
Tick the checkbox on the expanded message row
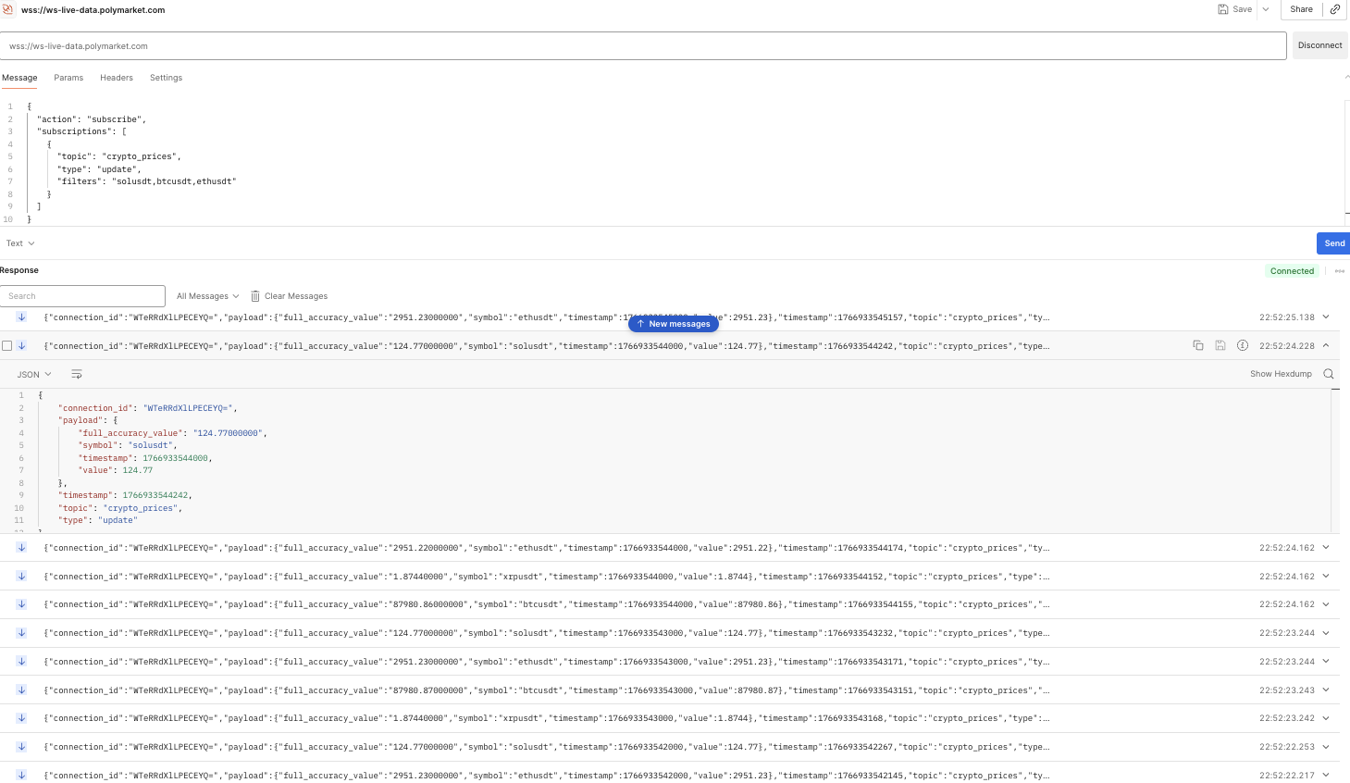(7, 346)
